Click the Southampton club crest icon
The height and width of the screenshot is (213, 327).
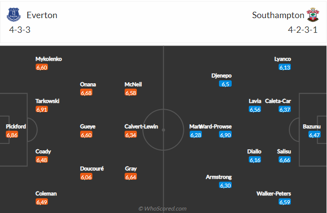point(312,14)
